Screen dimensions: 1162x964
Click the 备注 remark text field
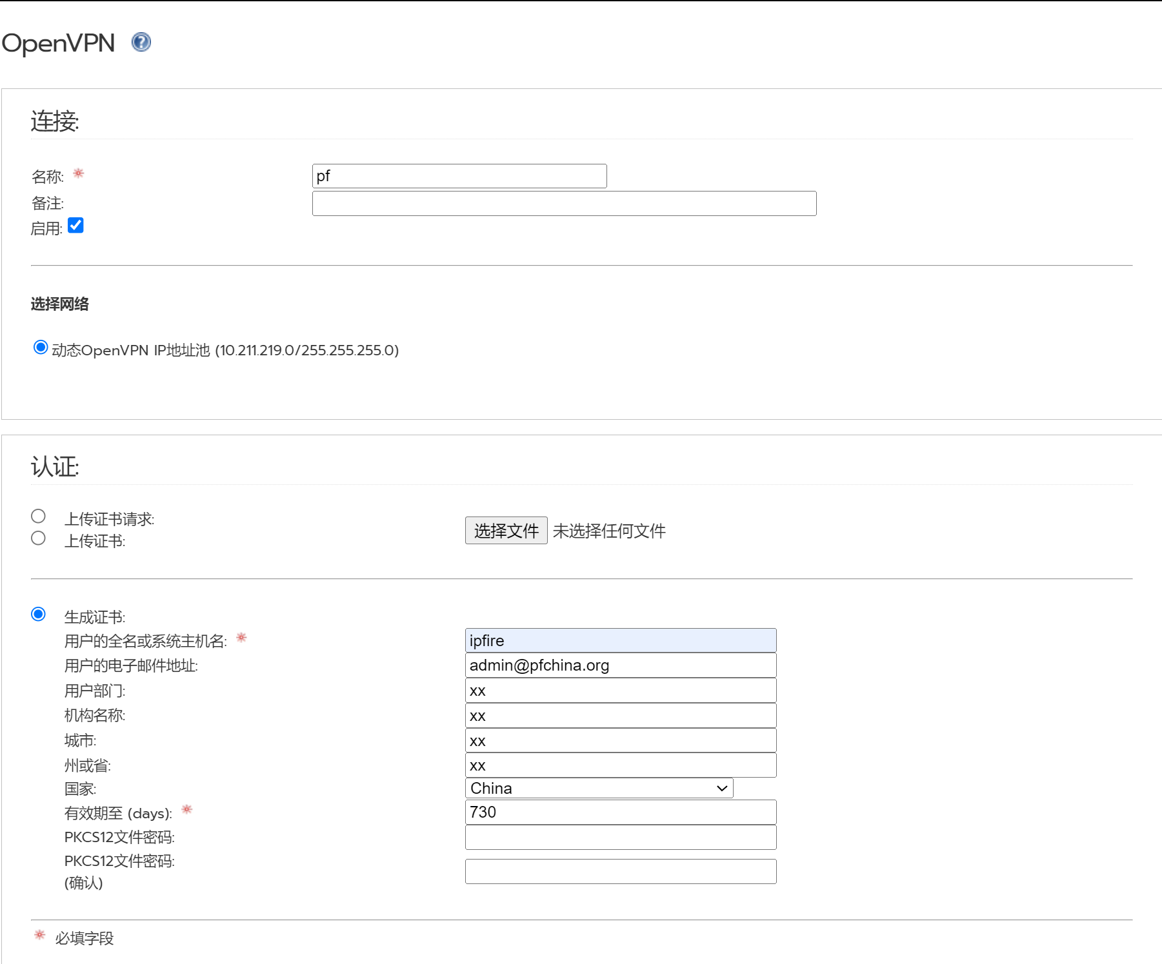[564, 204]
